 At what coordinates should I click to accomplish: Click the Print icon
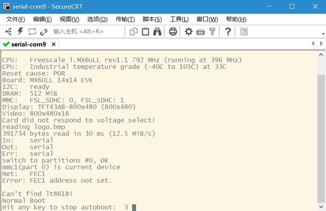tap(173, 31)
